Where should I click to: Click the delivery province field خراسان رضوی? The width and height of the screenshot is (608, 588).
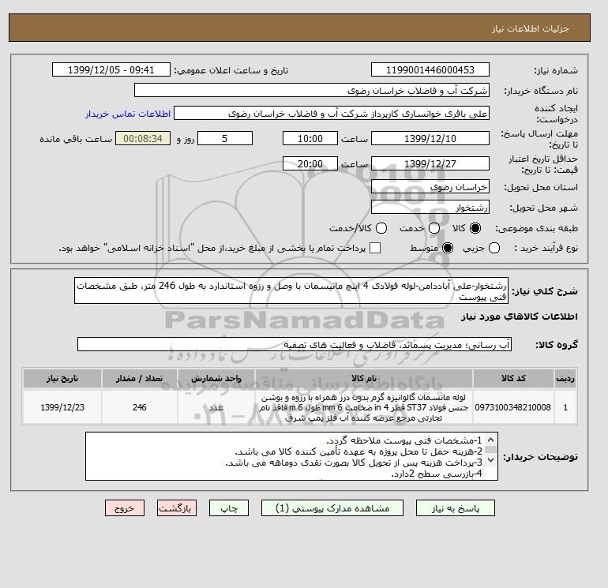(430, 187)
